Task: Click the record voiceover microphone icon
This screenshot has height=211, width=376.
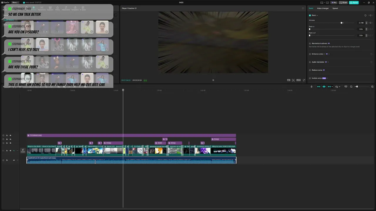Action: (311, 87)
